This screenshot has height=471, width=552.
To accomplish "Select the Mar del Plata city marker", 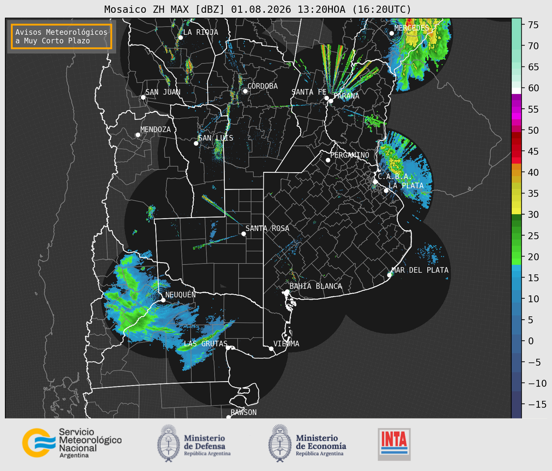I will point(389,275).
